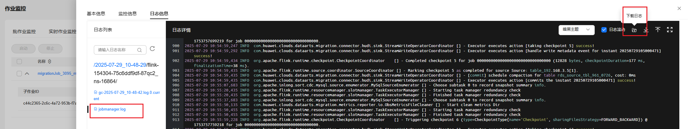Jump to top of the log

[658, 30]
